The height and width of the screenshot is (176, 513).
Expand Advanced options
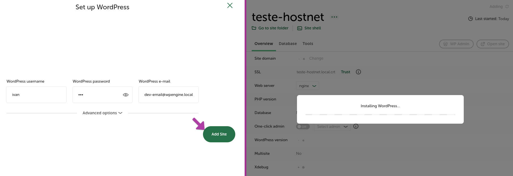point(102,113)
